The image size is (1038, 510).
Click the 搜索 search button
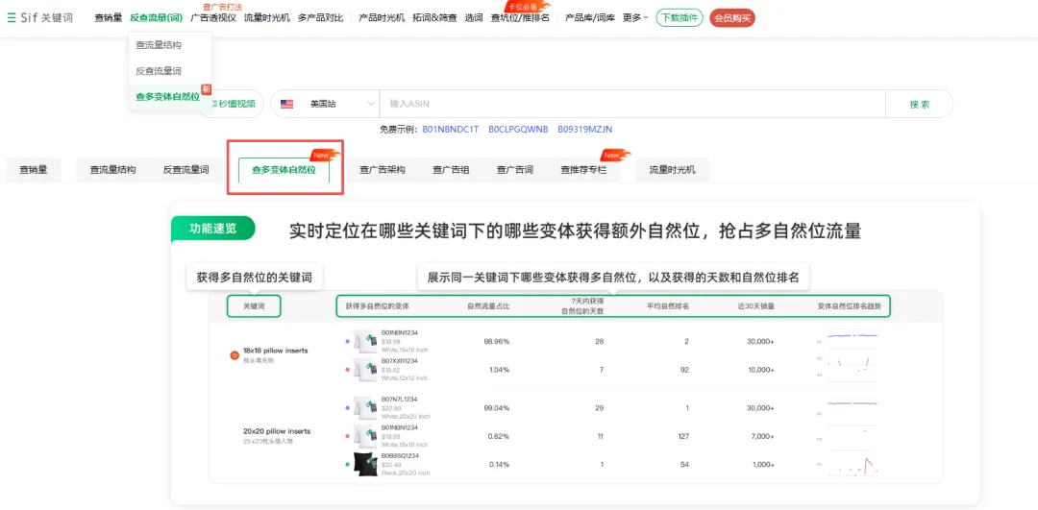click(x=919, y=104)
